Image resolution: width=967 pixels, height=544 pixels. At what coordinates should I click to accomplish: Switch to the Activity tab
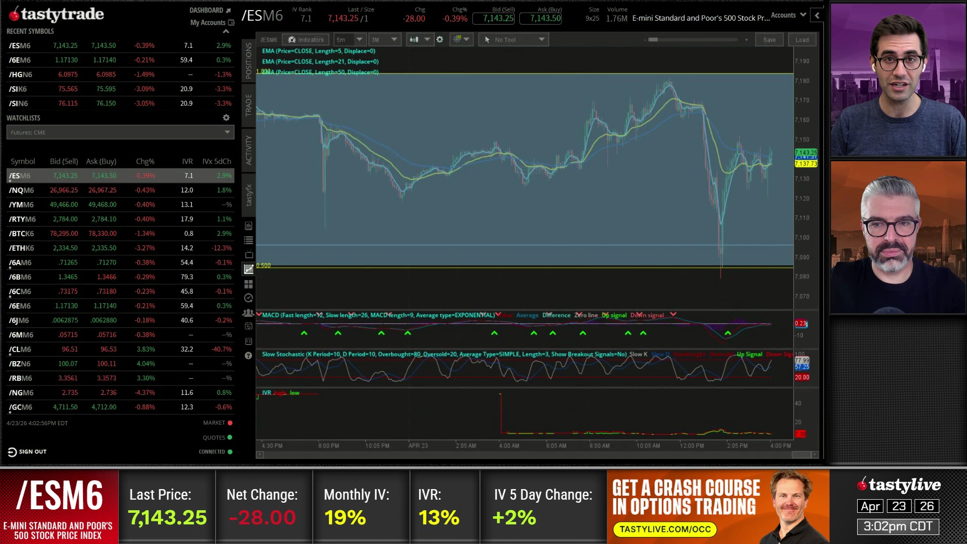pyautogui.click(x=248, y=150)
